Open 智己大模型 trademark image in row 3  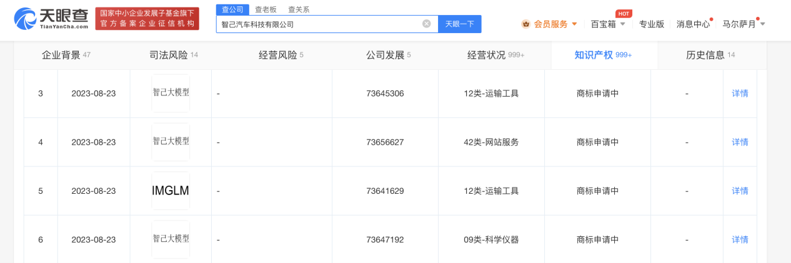[171, 93]
